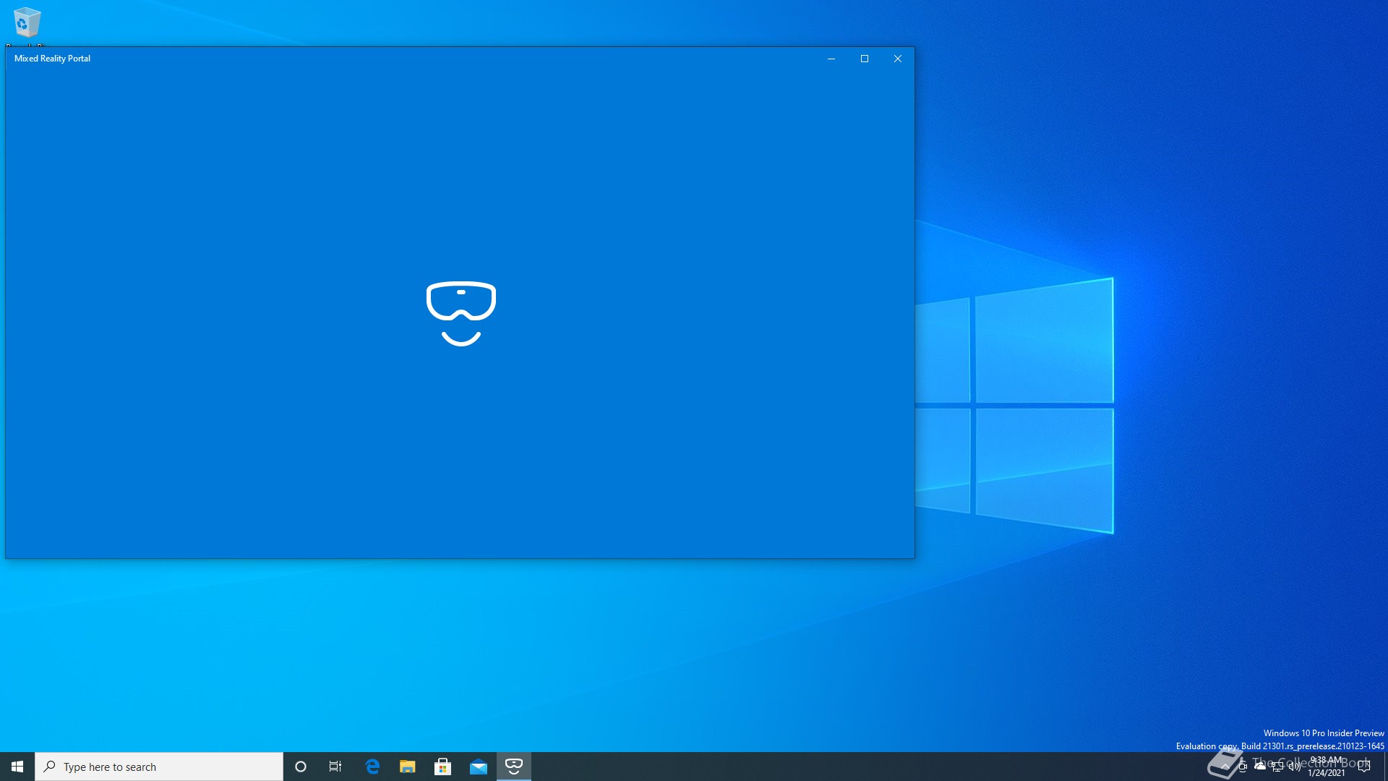Click the headset logo in Mixed Reality Portal
Screen dimensions: 1388x781
461,314
